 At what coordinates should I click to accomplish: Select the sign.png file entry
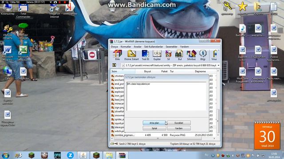(118, 107)
